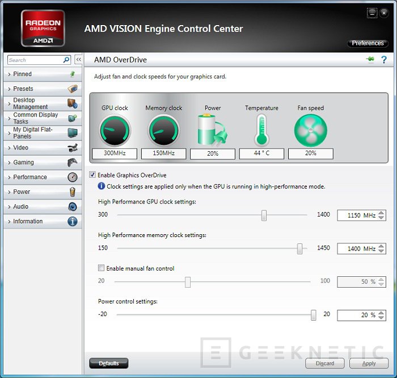Click the Power battery plug graphic
The image size is (397, 378).
pos(213,130)
